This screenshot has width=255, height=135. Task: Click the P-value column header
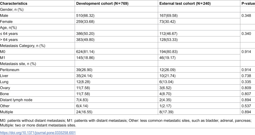pos(248,3)
